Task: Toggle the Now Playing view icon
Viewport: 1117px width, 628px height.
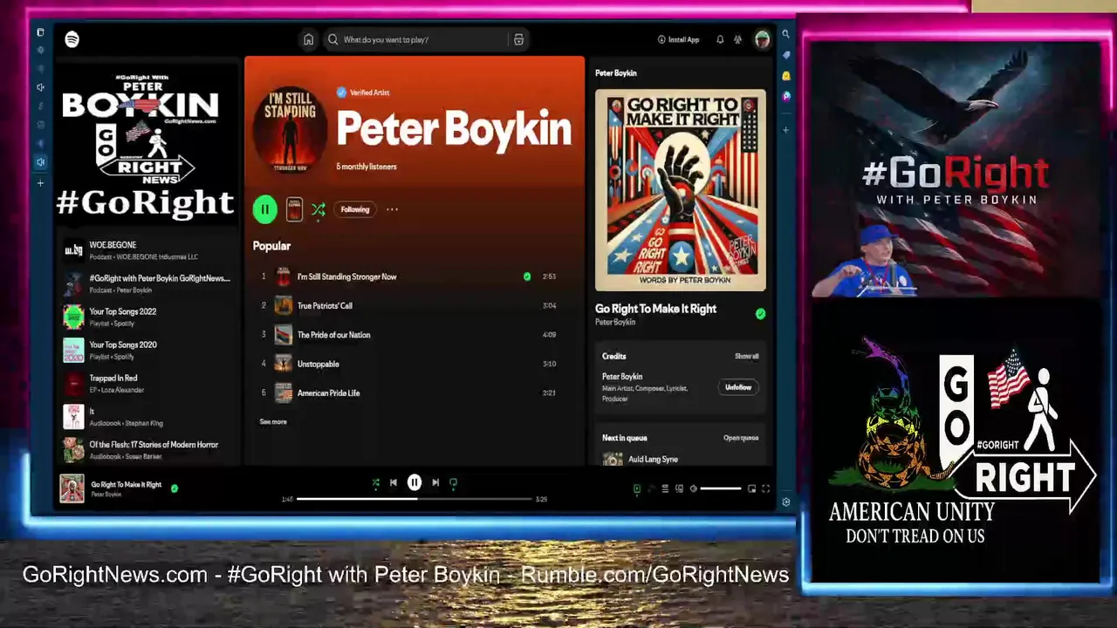Action: coord(636,489)
